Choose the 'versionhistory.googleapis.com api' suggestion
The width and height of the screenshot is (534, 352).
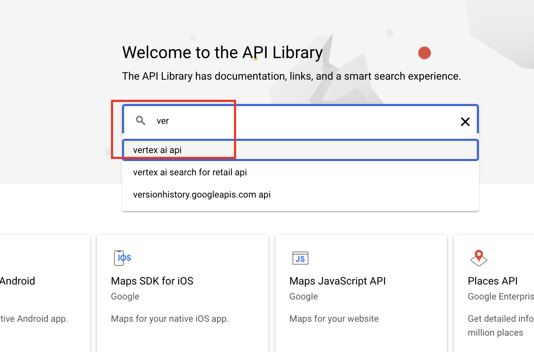(x=201, y=194)
